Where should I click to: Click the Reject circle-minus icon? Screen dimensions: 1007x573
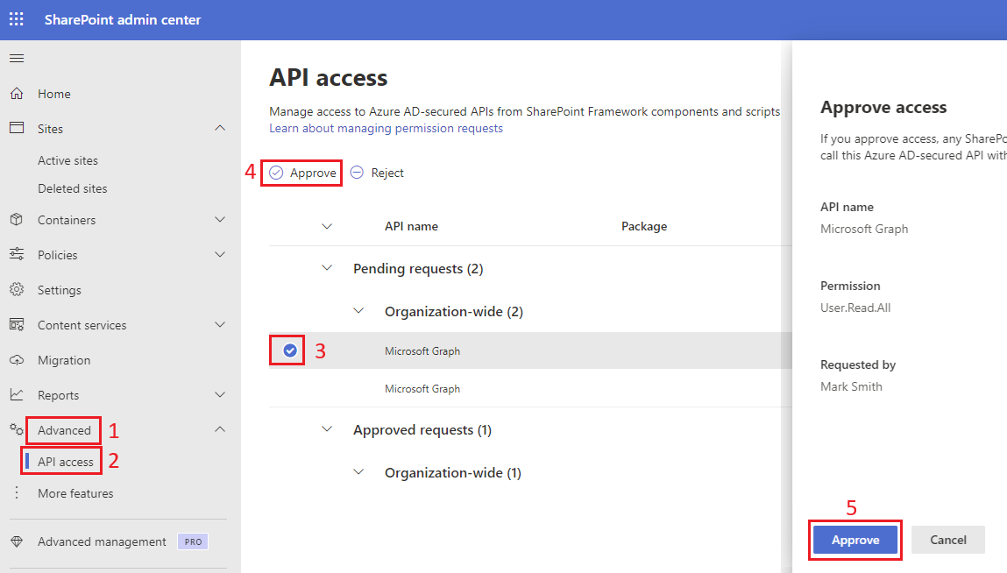357,173
